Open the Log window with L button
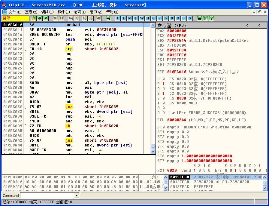The height and width of the screenshot is (206, 269). pos(118,18)
